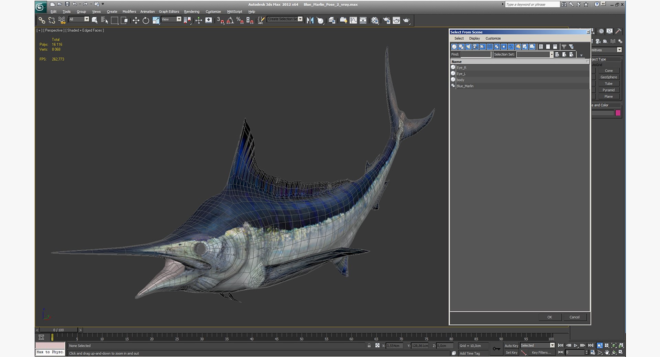The width and height of the screenshot is (660, 357).
Task: Open the 3ds Max application button
Action: (x=41, y=7)
